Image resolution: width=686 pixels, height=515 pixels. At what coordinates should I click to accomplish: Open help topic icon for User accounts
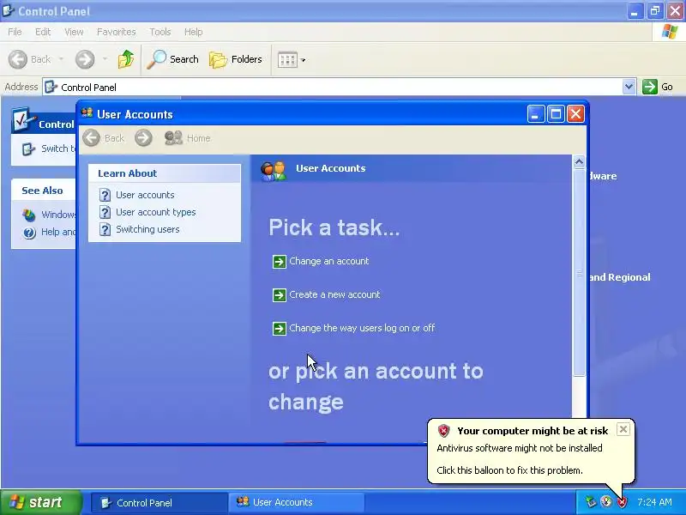[x=105, y=195]
